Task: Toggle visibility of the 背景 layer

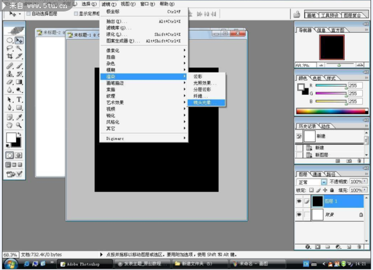Action: 299,215
